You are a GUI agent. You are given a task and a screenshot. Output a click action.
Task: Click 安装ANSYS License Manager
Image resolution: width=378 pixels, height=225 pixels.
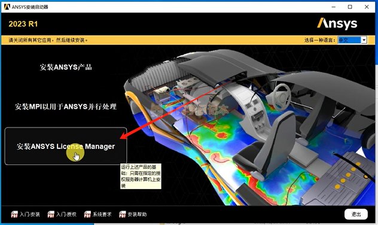point(66,146)
